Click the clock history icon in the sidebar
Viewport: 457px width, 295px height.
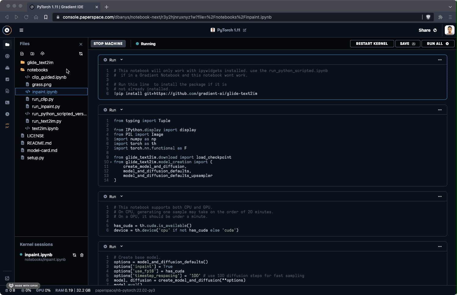[x=7, y=114]
